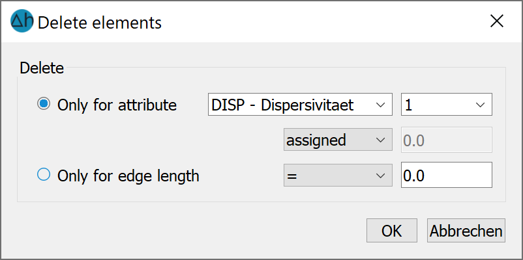Click the chevron arrow of the assigned dropdown
Image resolution: width=523 pixels, height=260 pixels.
(x=380, y=140)
